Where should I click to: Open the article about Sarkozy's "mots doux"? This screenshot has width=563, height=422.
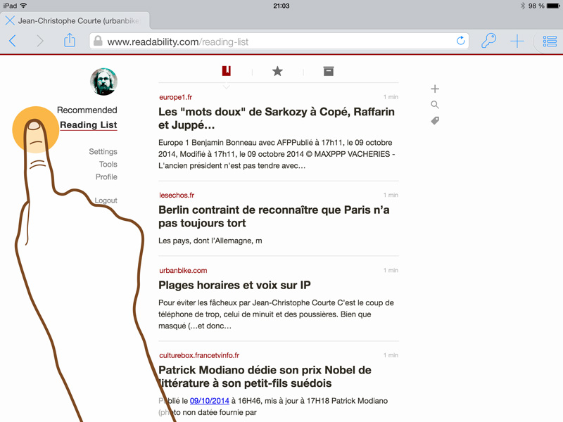point(277,118)
